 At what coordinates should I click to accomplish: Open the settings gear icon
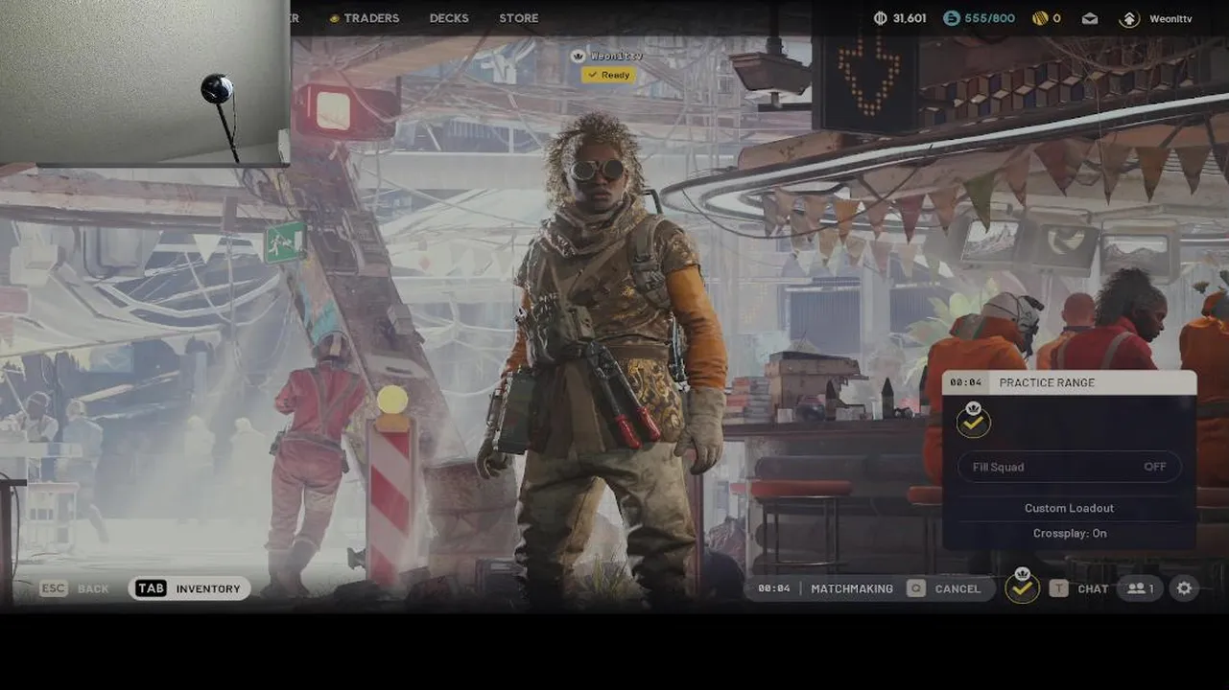[x=1184, y=588]
